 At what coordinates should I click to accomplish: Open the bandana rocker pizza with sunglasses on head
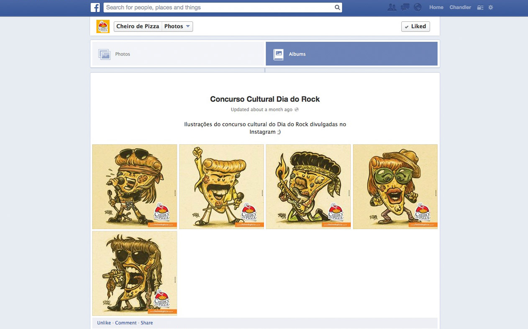[x=135, y=186]
